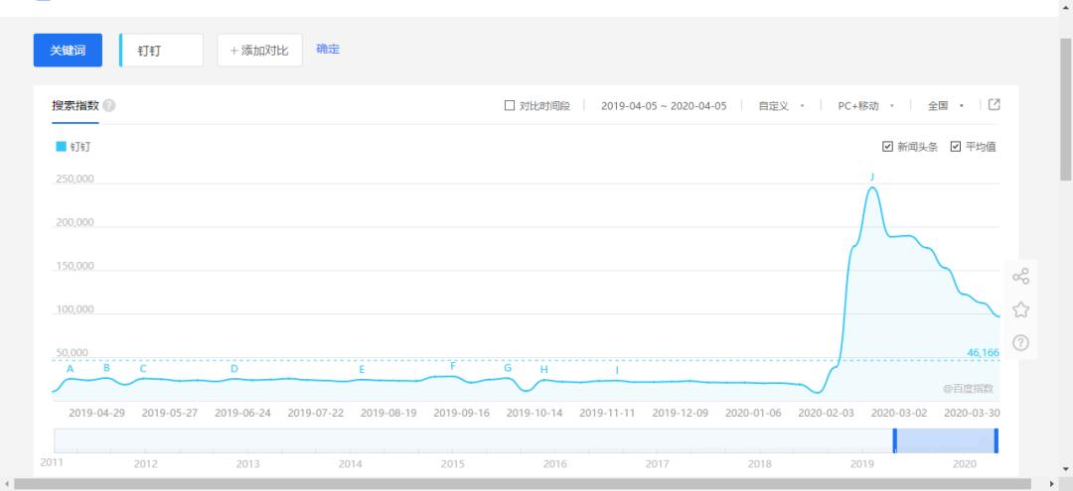Click the 250,000 y-axis label
Image resolution: width=1073 pixels, height=491 pixels.
pyautogui.click(x=74, y=179)
